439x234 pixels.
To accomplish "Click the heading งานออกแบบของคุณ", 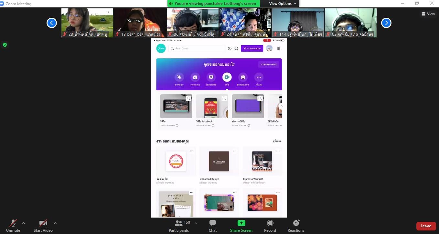I will click(x=172, y=141).
